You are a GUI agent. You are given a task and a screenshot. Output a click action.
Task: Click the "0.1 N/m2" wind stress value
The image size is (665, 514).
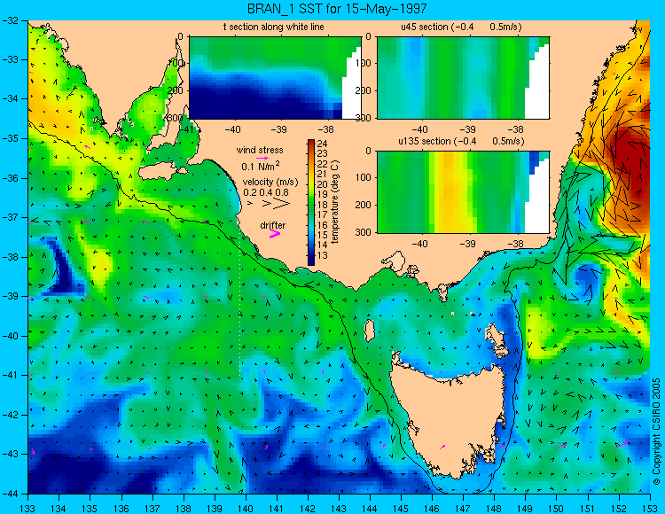tap(261, 166)
